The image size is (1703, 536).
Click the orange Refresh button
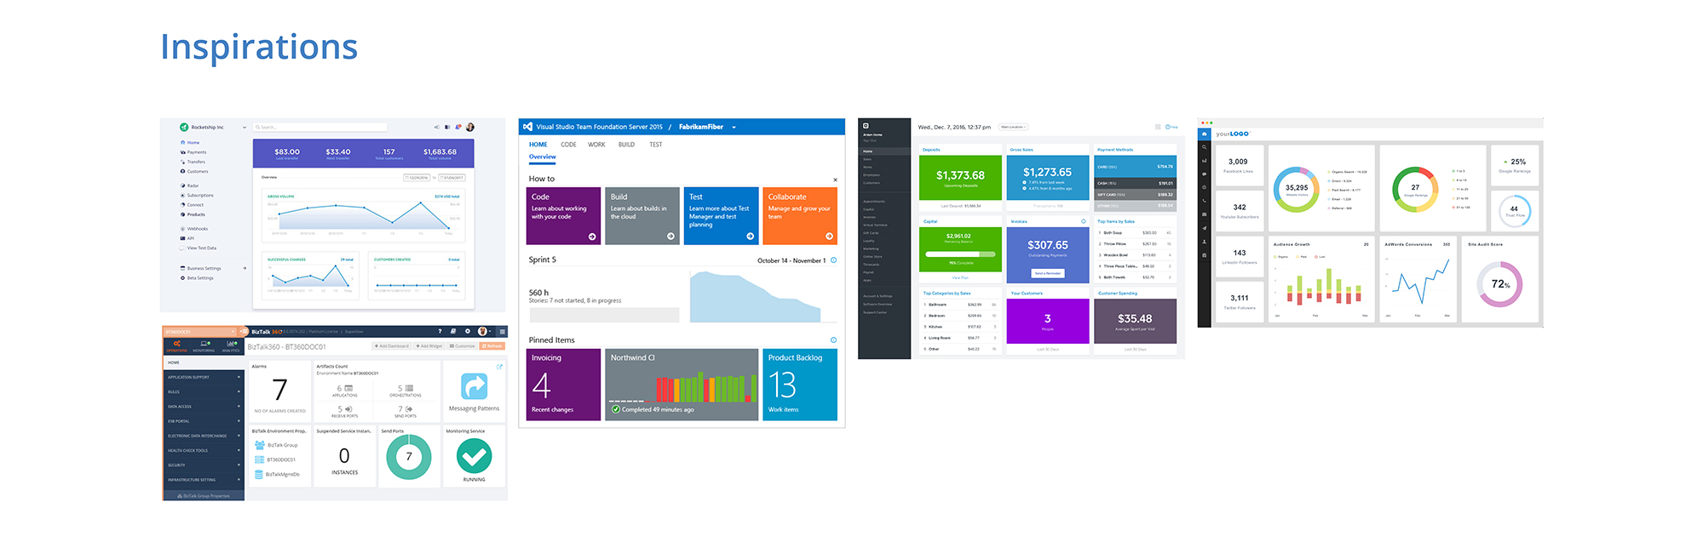[x=492, y=346]
